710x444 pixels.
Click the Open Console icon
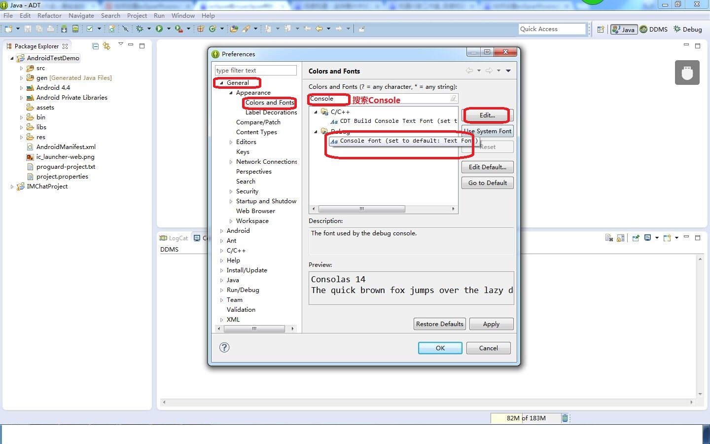click(x=667, y=238)
